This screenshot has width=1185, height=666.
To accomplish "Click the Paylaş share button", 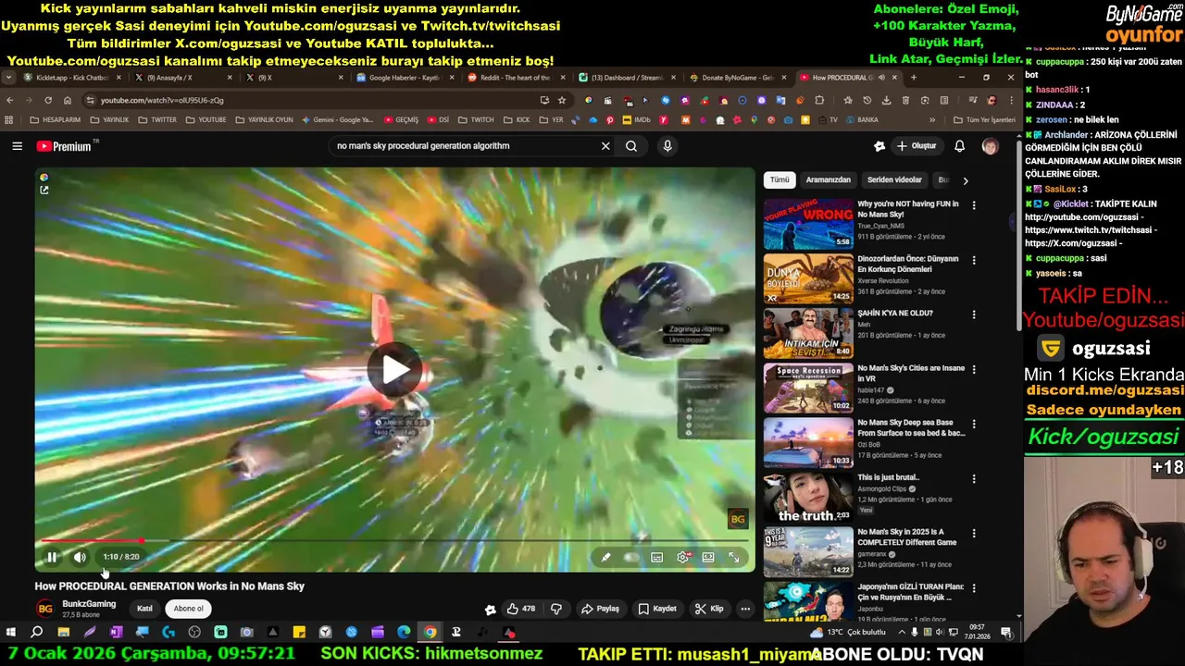I will 600,609.
